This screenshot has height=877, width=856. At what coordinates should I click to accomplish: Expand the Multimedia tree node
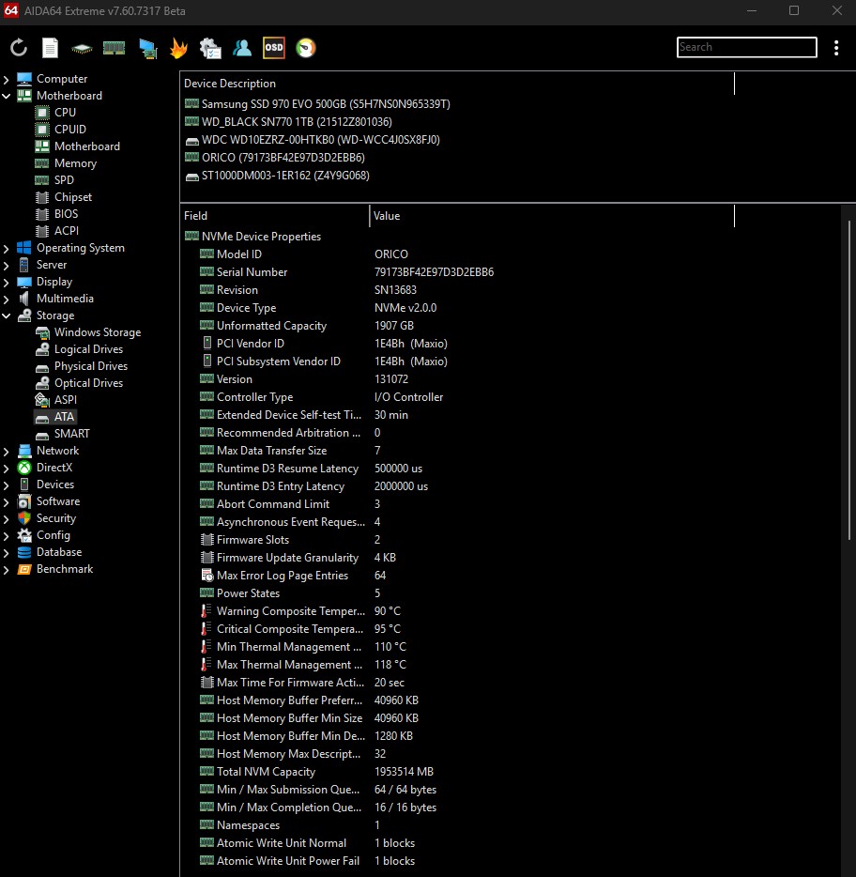pyautogui.click(x=7, y=300)
